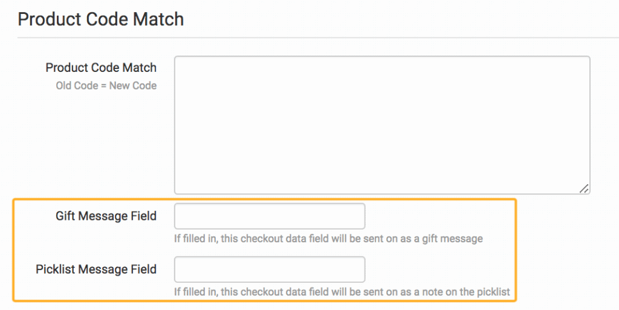Click the Product Code Match section heading
619x310 pixels.
coord(101,19)
